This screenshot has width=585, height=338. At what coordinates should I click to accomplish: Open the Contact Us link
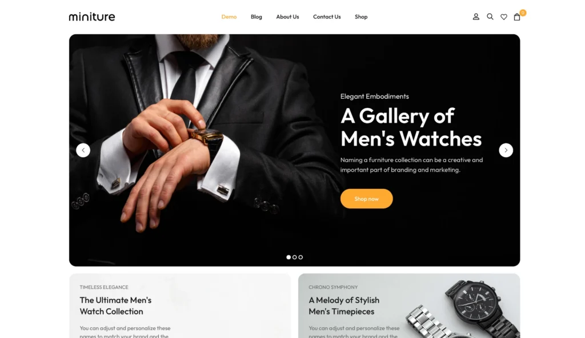pos(327,17)
